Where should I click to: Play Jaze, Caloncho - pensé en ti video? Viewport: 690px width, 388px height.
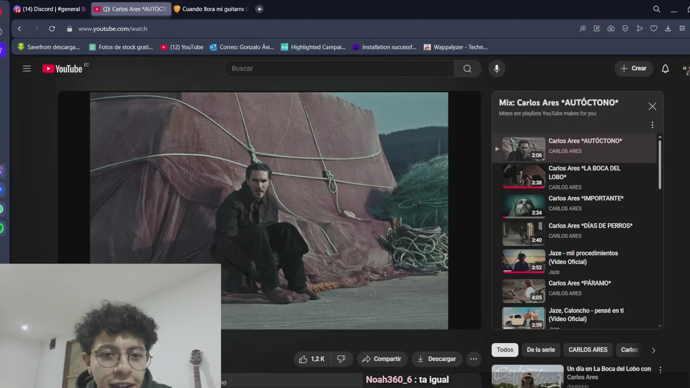pos(575,317)
